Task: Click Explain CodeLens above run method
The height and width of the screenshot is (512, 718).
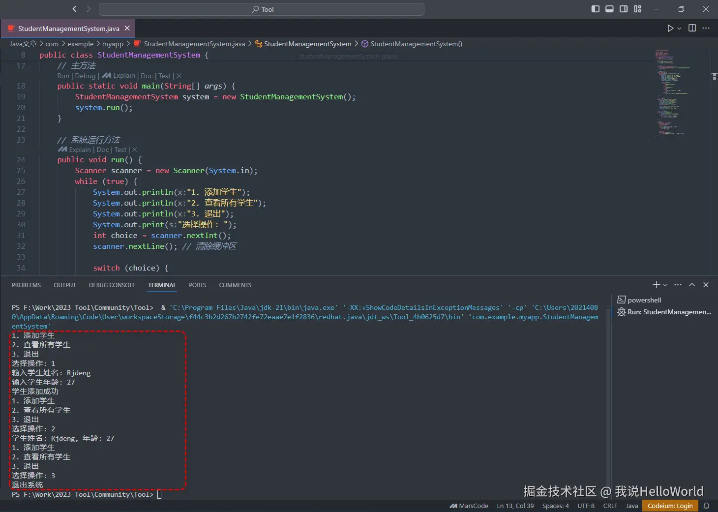Action: click(74, 150)
